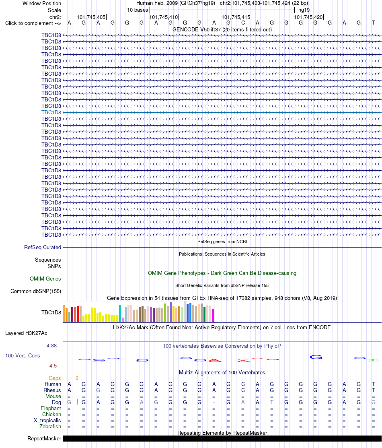Click the 101,745,415 coordinate label

pyautogui.click(x=236, y=17)
